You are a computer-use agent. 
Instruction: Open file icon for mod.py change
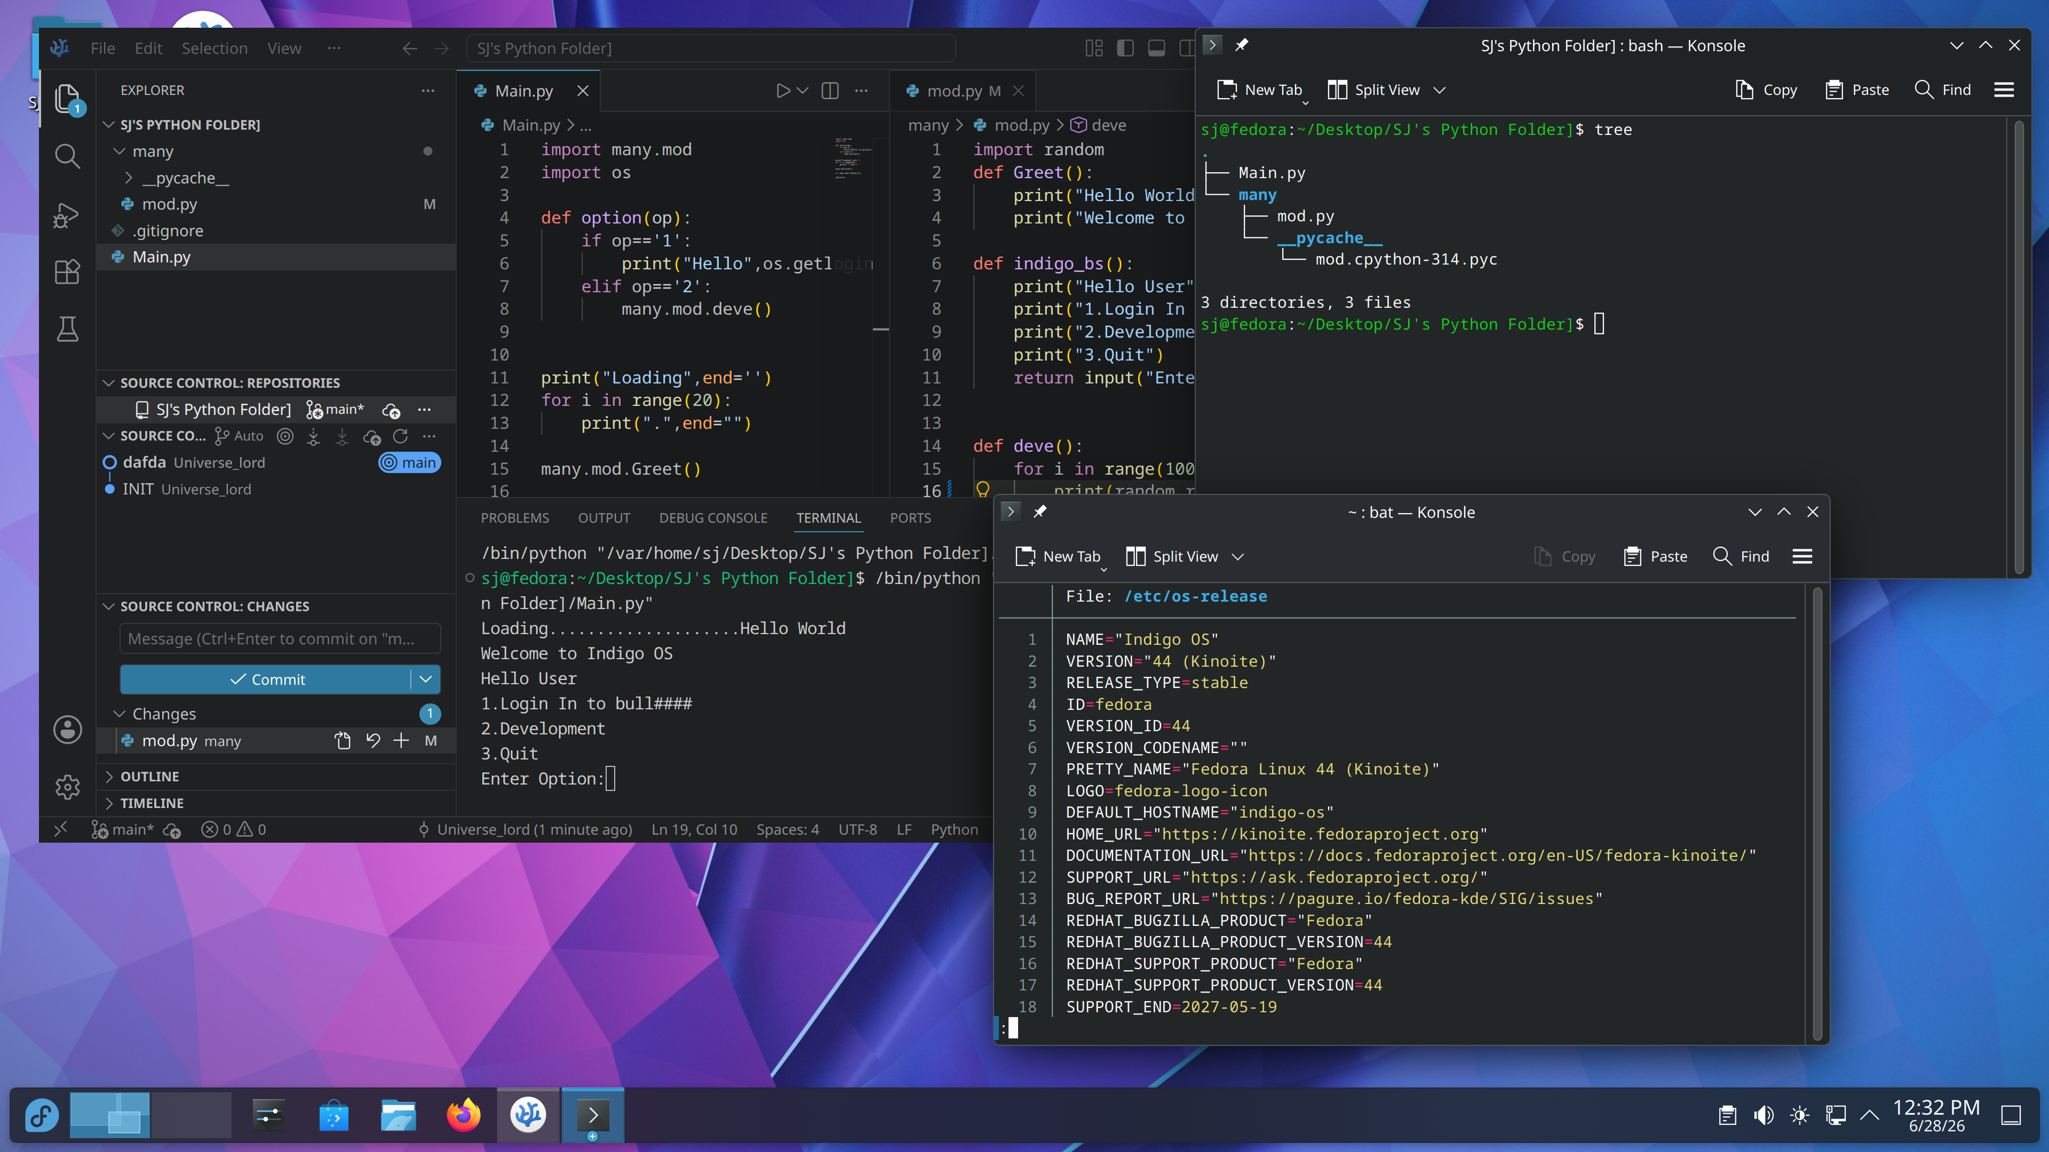coord(343,741)
